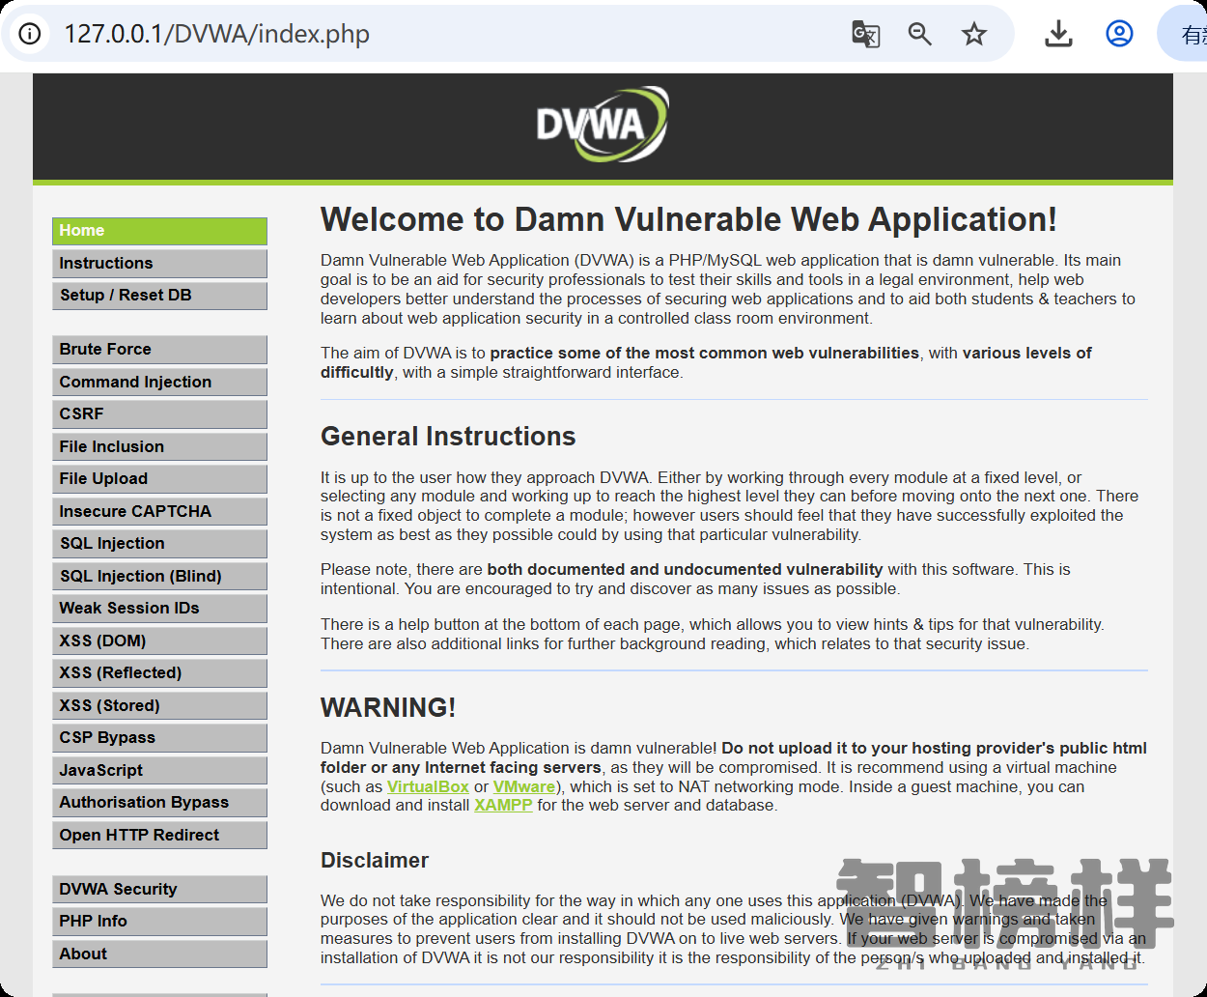Select the Home menu item
The width and height of the screenshot is (1207, 997).
point(159,231)
